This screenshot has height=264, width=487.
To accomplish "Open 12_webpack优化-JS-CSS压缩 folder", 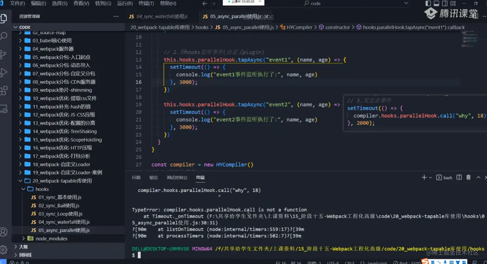I will [68, 115].
